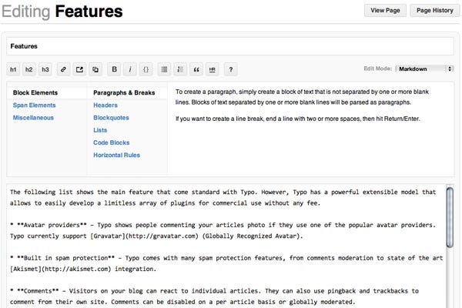
Task: Click the external link toolbar icon
Action: (79, 69)
